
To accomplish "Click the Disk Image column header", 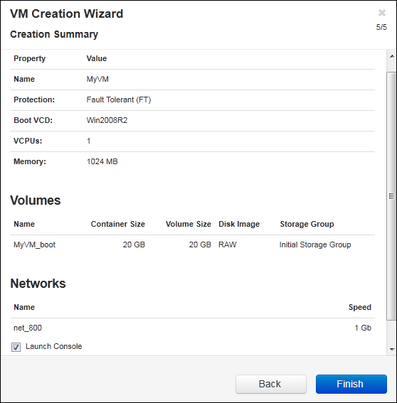I will pos(239,224).
